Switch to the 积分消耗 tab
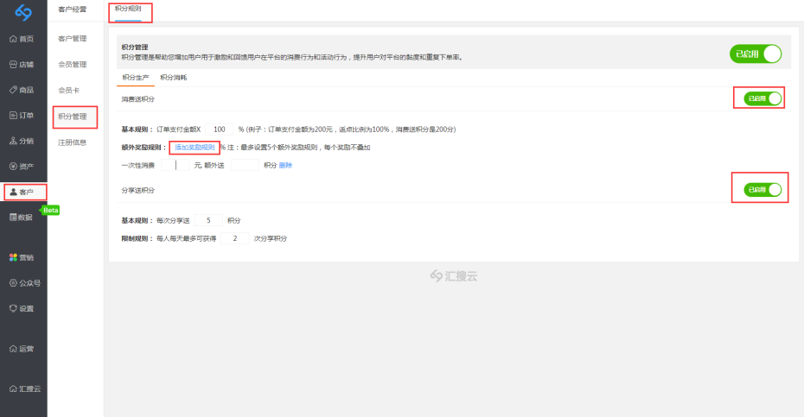 coord(173,78)
